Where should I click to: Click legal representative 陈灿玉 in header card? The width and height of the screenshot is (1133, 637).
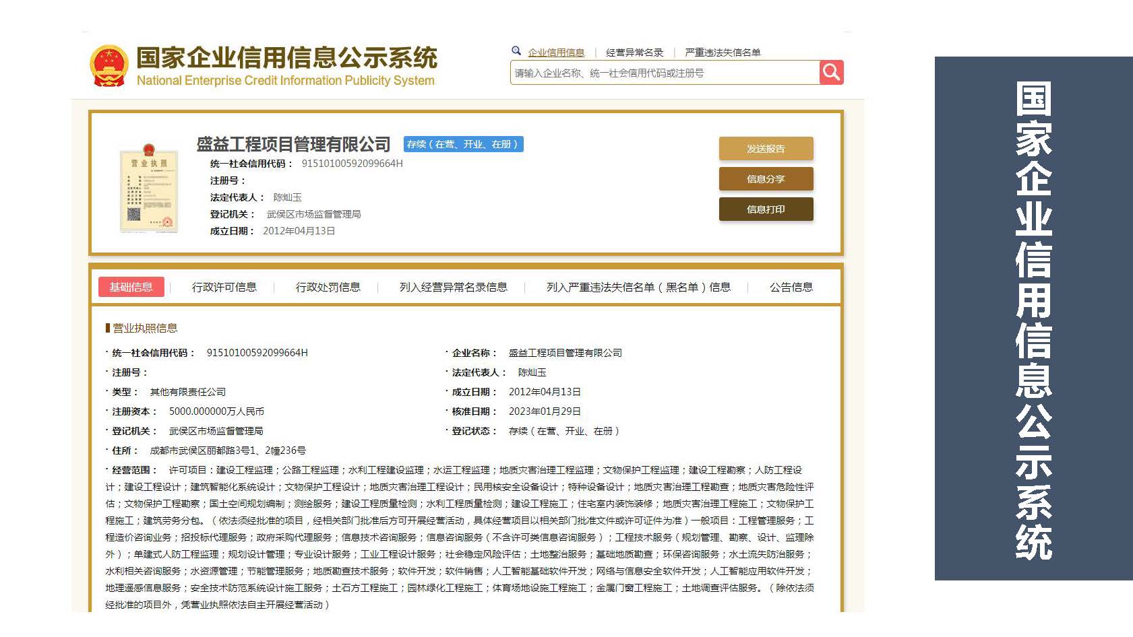tap(288, 197)
